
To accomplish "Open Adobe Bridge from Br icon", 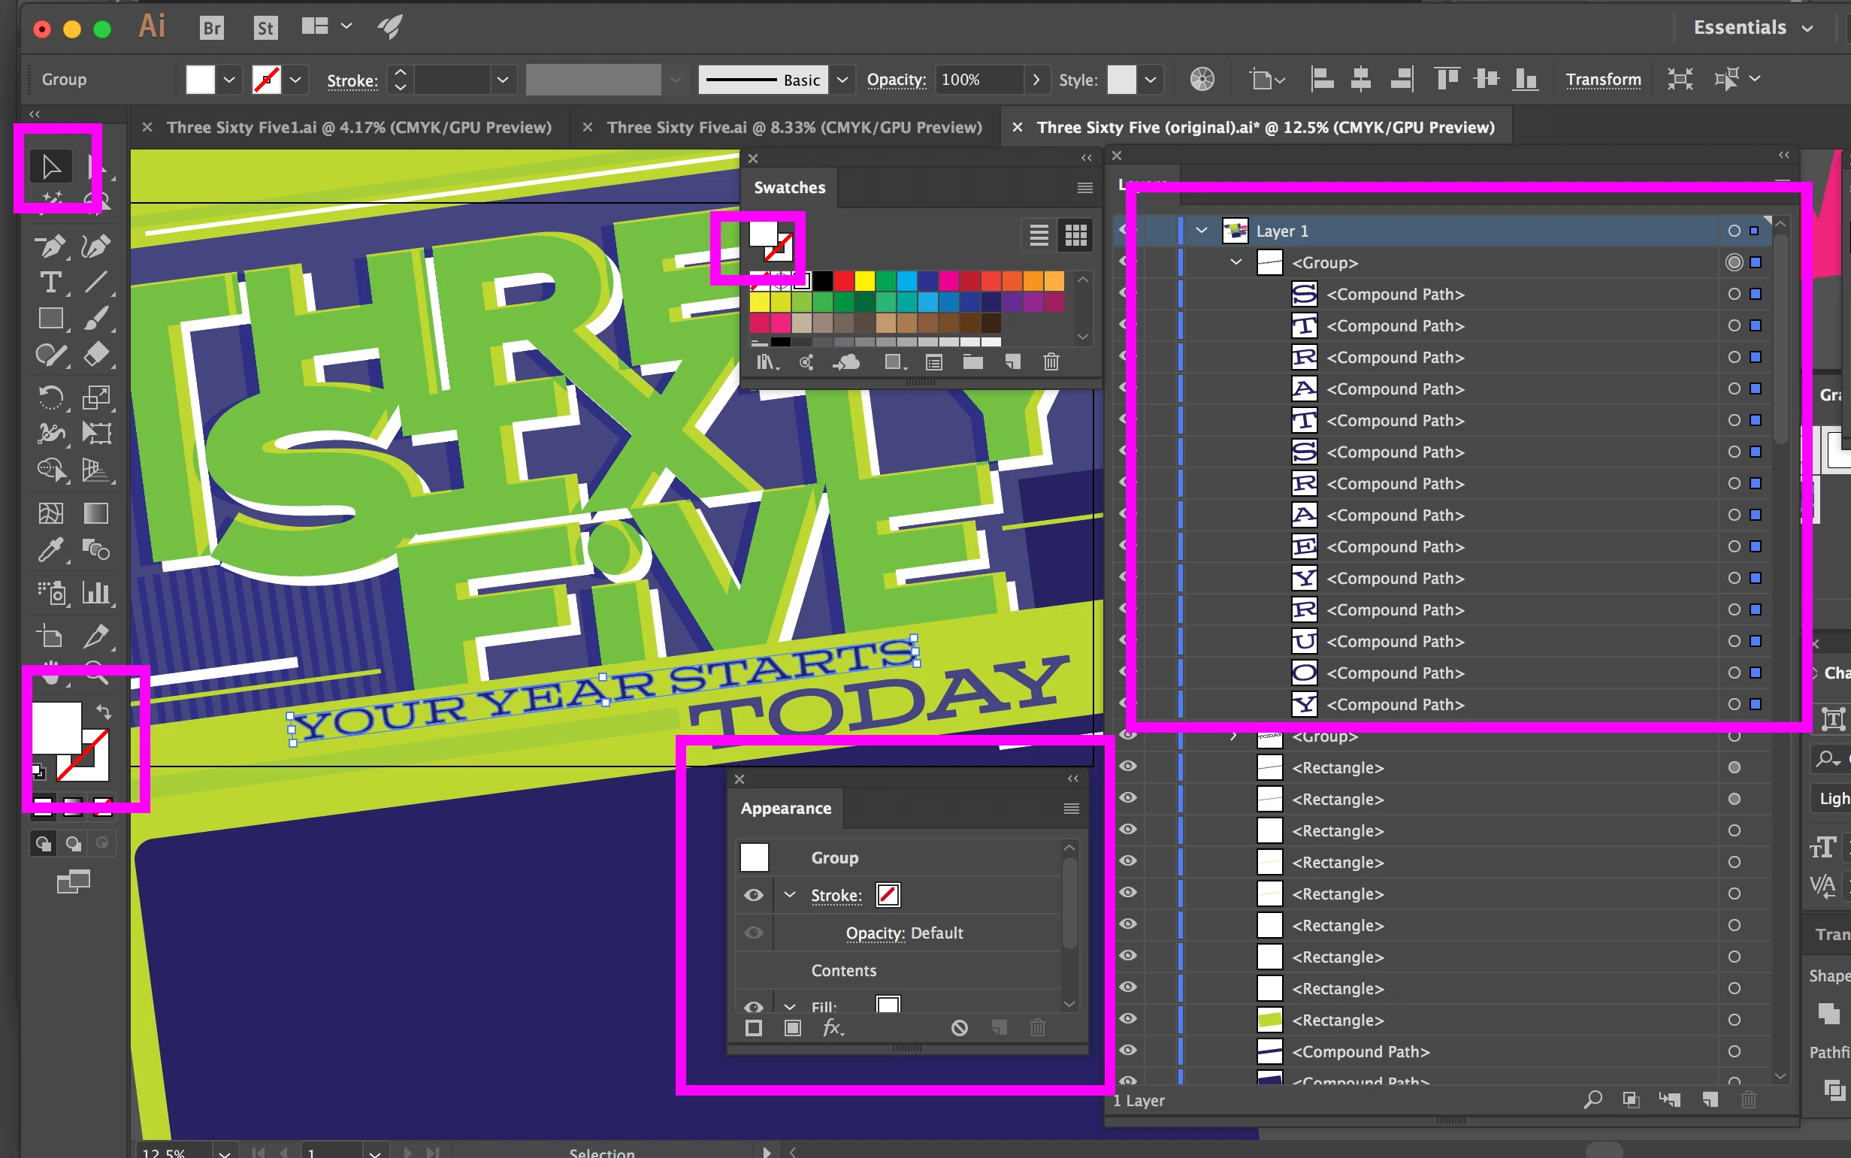I will click(211, 29).
